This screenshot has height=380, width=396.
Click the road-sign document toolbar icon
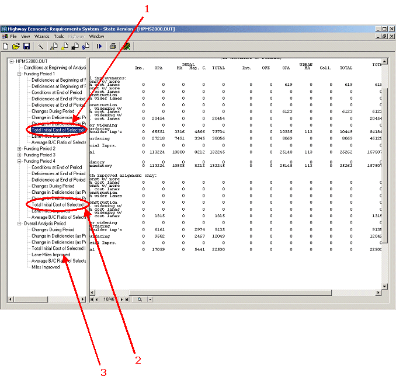[x=54, y=47]
